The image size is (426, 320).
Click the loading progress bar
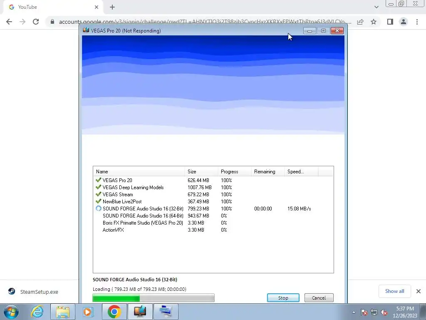tap(154, 297)
